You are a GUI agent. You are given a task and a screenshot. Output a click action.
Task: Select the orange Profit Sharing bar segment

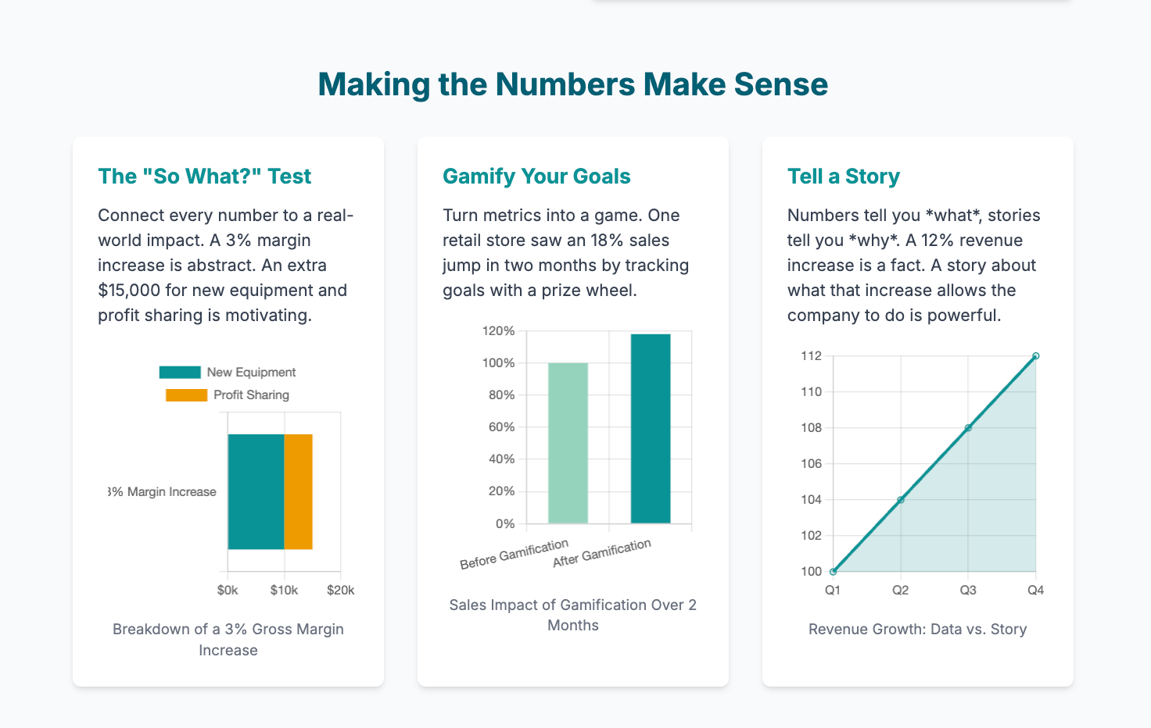(x=298, y=492)
